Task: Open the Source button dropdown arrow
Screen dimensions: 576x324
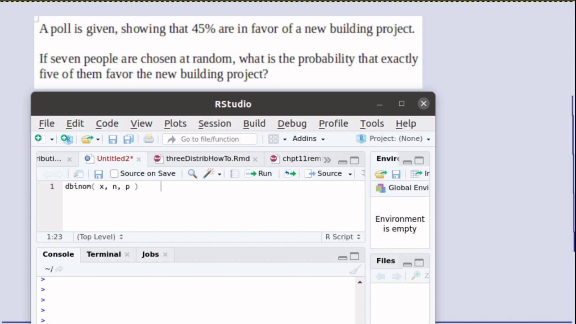Action: pos(350,174)
